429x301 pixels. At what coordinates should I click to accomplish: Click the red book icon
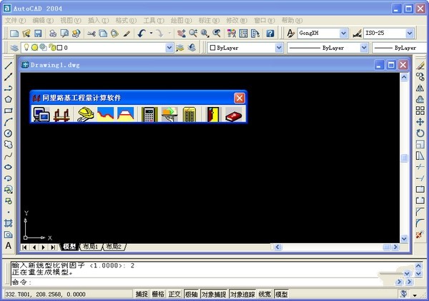pos(234,114)
